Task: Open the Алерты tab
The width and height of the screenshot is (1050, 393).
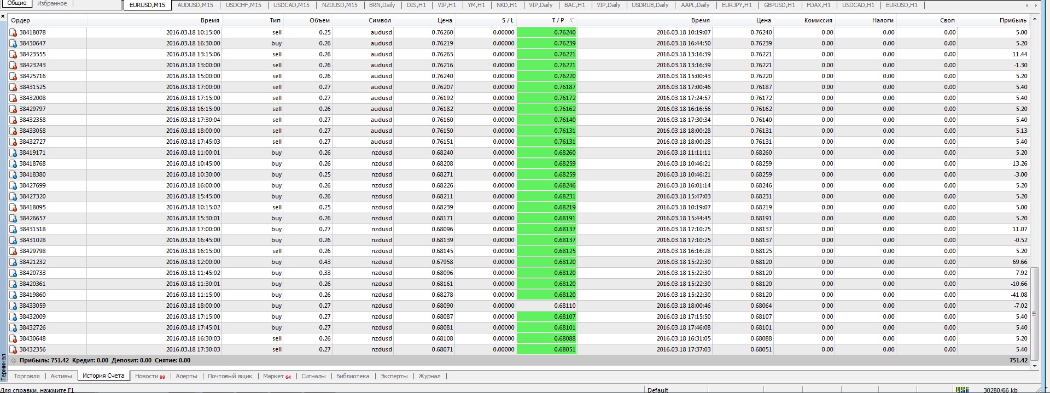Action: click(186, 376)
